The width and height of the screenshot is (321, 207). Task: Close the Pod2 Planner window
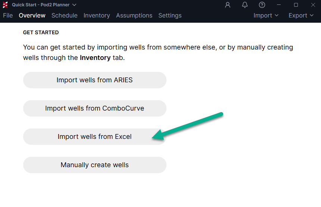pyautogui.click(x=313, y=5)
